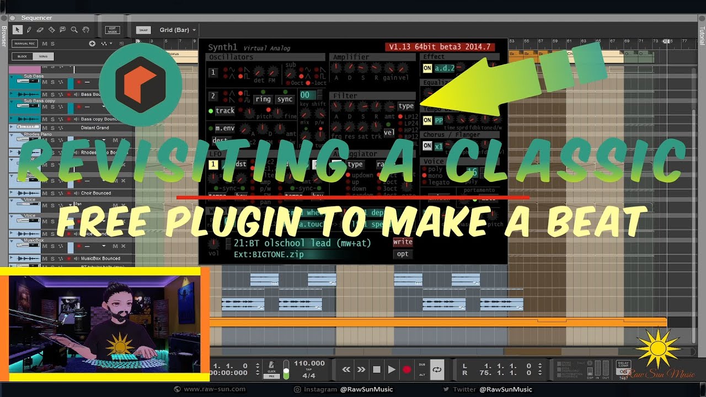This screenshot has width=706, height=397.
Task: Click the 110.000 tempo field
Action: [309, 363]
